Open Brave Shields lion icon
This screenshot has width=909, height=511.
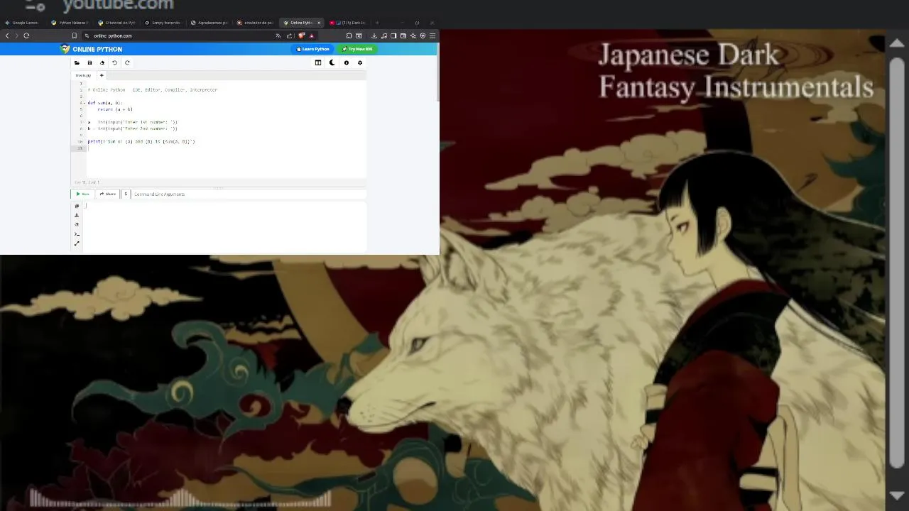click(x=302, y=35)
